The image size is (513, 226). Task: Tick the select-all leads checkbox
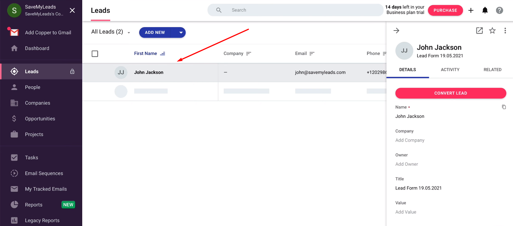(95, 54)
